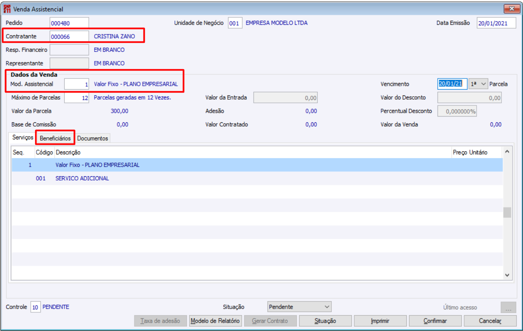Click the Situação button
Viewport: 523px width, 331px height.
coord(325,321)
